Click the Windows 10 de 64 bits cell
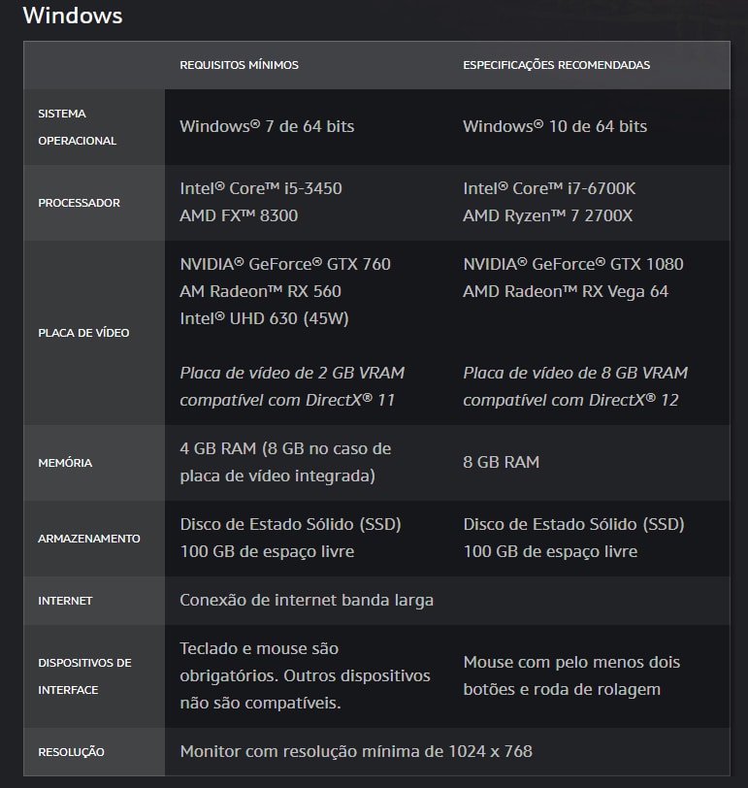The height and width of the screenshot is (788, 748). point(554,126)
